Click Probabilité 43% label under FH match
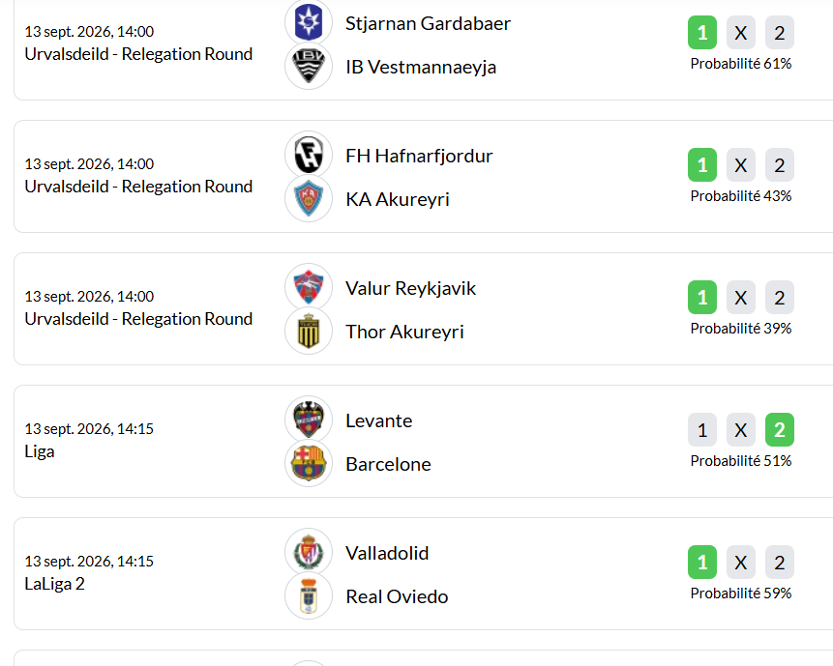 pos(740,196)
